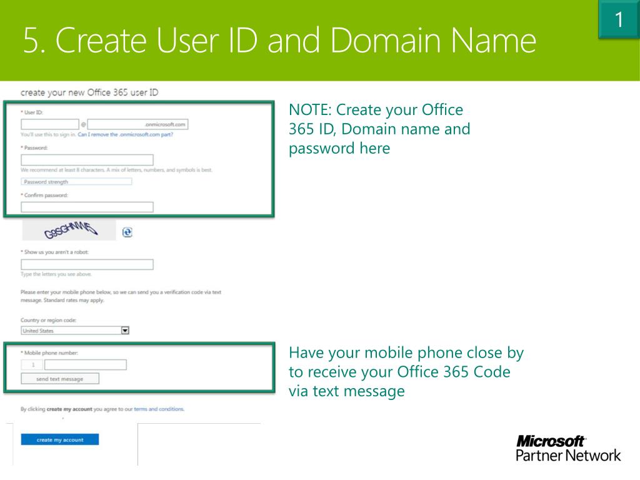Focus the Password input field
Image resolution: width=640 pixels, height=480 pixels.
pyautogui.click(x=87, y=159)
